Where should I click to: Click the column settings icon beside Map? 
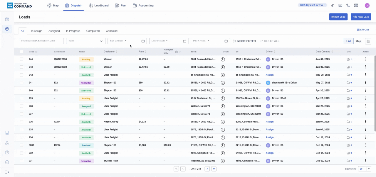click(x=368, y=41)
